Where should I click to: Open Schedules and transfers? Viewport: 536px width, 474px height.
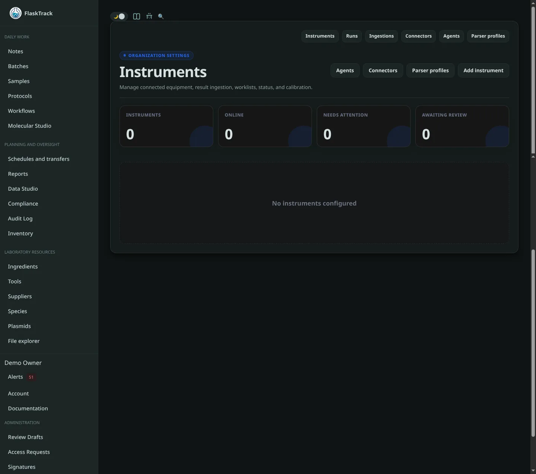(x=39, y=159)
